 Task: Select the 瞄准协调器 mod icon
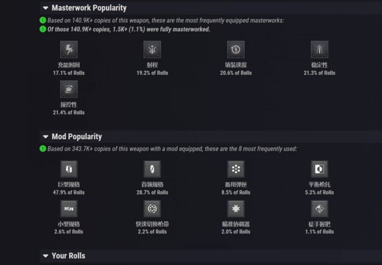(236, 209)
